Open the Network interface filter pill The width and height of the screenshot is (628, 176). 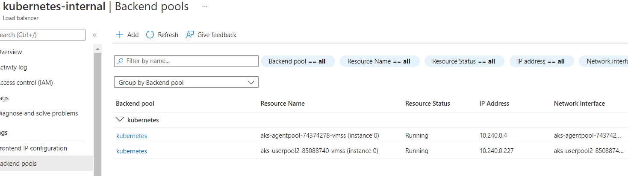604,61
